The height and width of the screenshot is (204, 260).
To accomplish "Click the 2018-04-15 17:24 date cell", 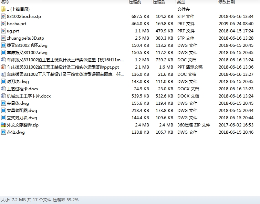I will pyautogui.click(x=236, y=31).
